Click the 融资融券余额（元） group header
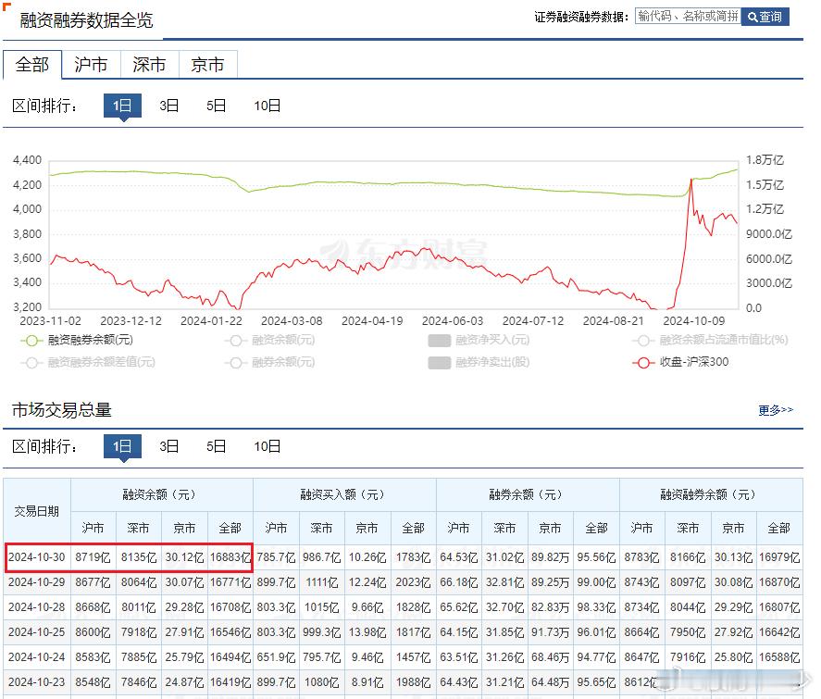Viewport: 821px width, 699px height. point(711,494)
